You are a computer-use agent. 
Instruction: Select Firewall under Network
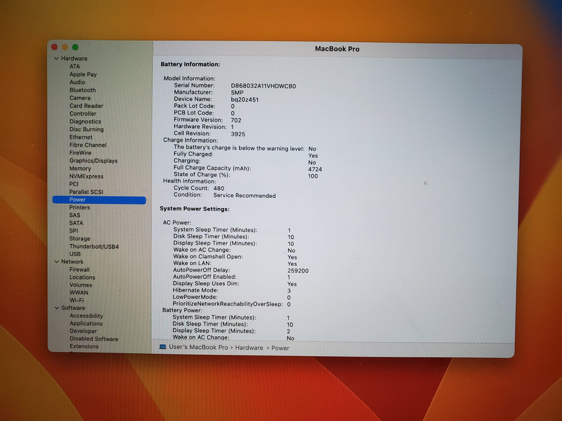[x=80, y=269]
